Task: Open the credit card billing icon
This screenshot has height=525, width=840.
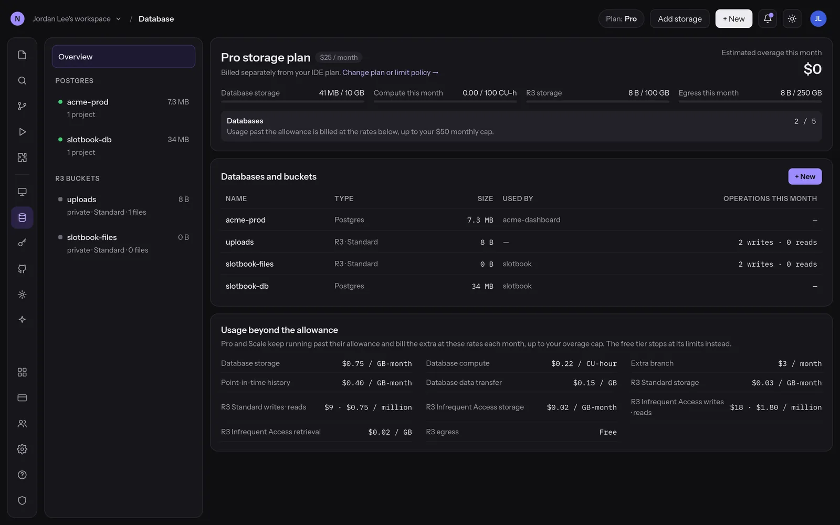Action: (22, 398)
